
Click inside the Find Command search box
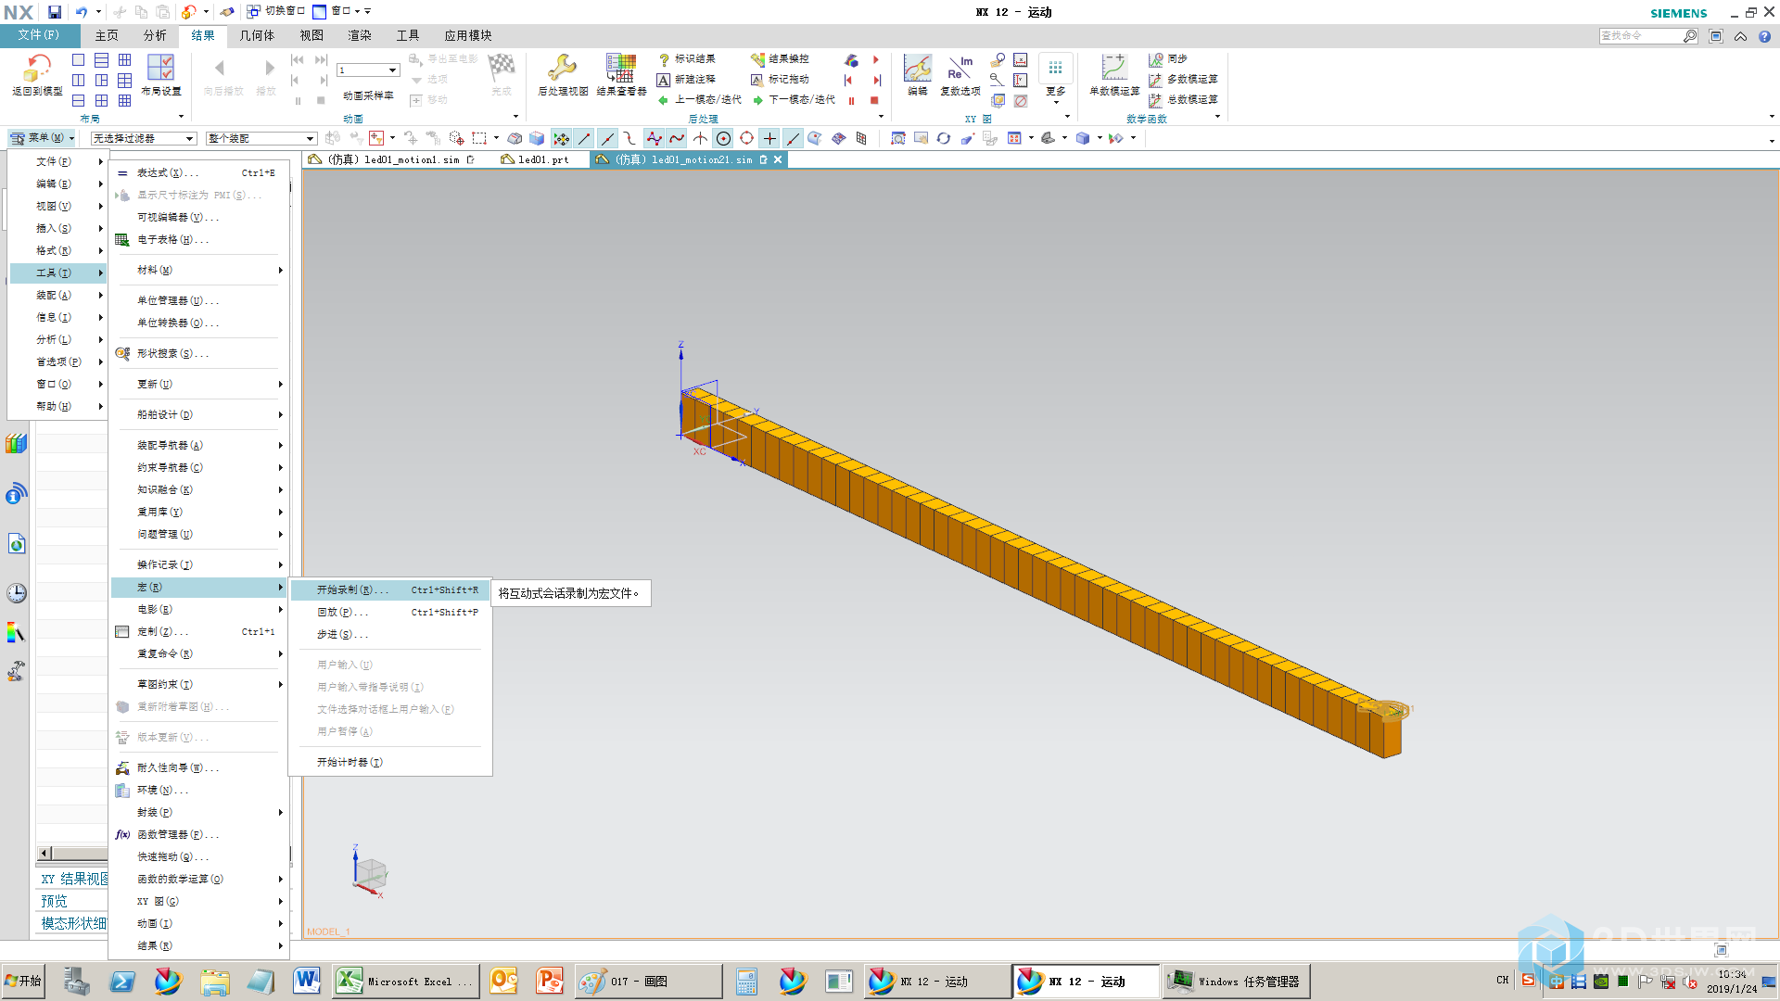pyautogui.click(x=1641, y=35)
